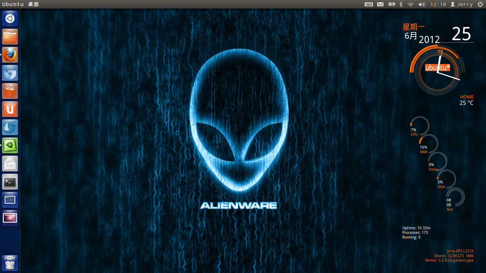
Task: Click the "Net" gauge label
Action: pyautogui.click(x=450, y=210)
